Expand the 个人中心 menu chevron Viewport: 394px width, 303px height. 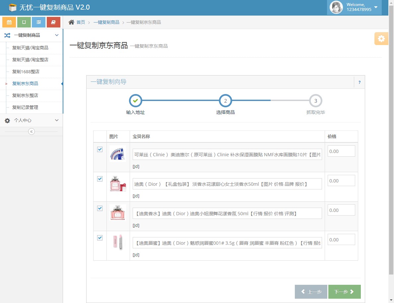point(57,120)
